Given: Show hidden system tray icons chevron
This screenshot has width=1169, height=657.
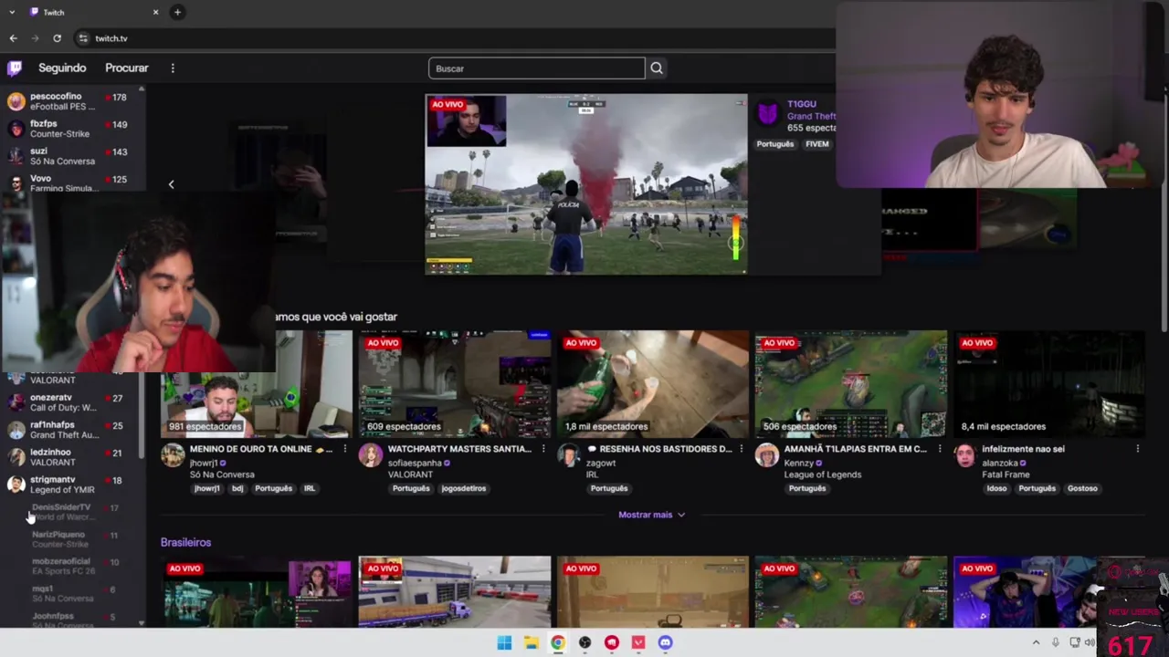Looking at the screenshot, I should pyautogui.click(x=1036, y=642).
